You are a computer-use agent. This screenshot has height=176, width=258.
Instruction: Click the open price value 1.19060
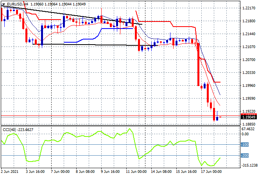37,4
